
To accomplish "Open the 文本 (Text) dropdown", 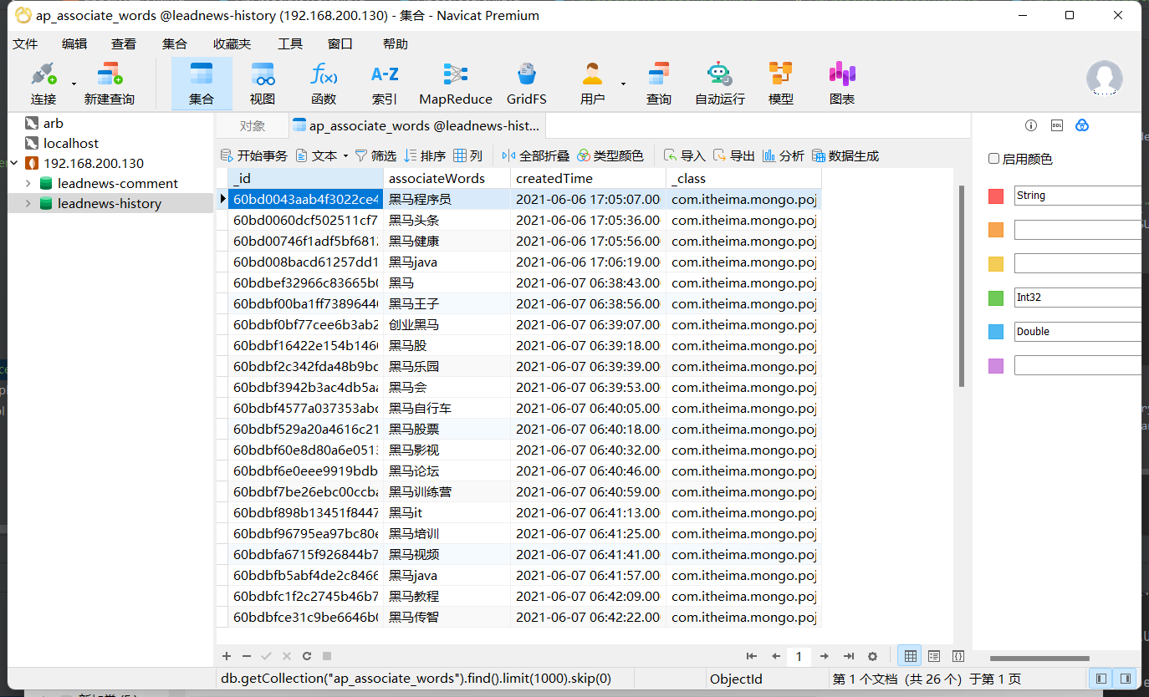I will point(323,155).
